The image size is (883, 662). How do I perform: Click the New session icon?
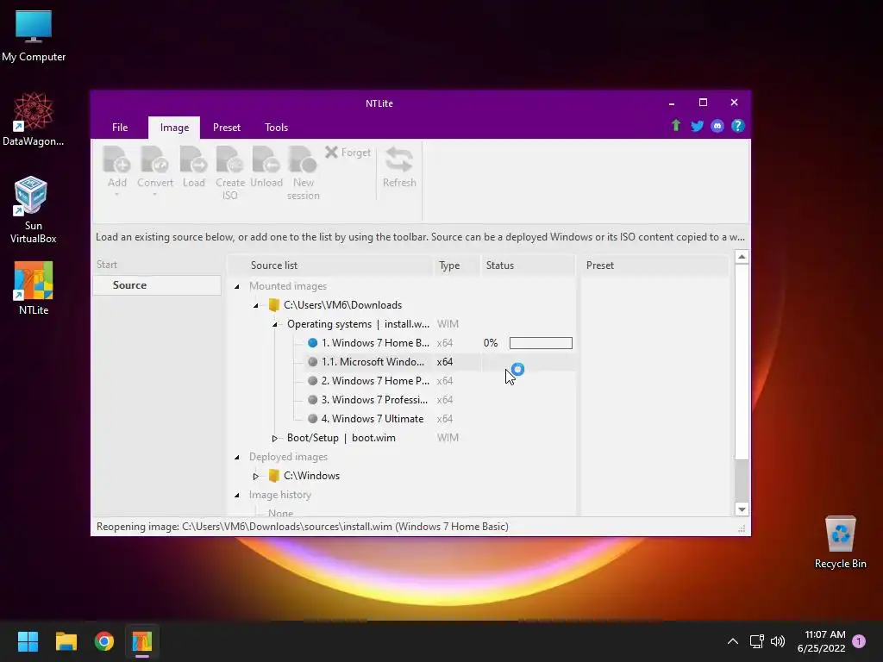(303, 159)
